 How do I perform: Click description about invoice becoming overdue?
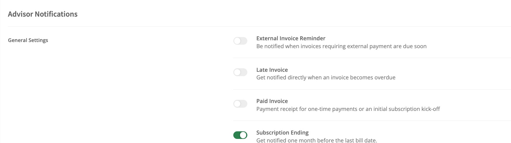coord(326,77)
